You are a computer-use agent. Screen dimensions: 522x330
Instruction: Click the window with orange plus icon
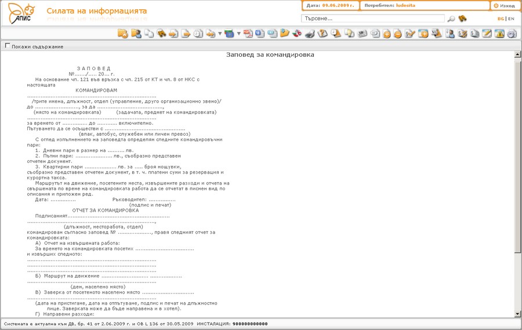[x=423, y=33]
